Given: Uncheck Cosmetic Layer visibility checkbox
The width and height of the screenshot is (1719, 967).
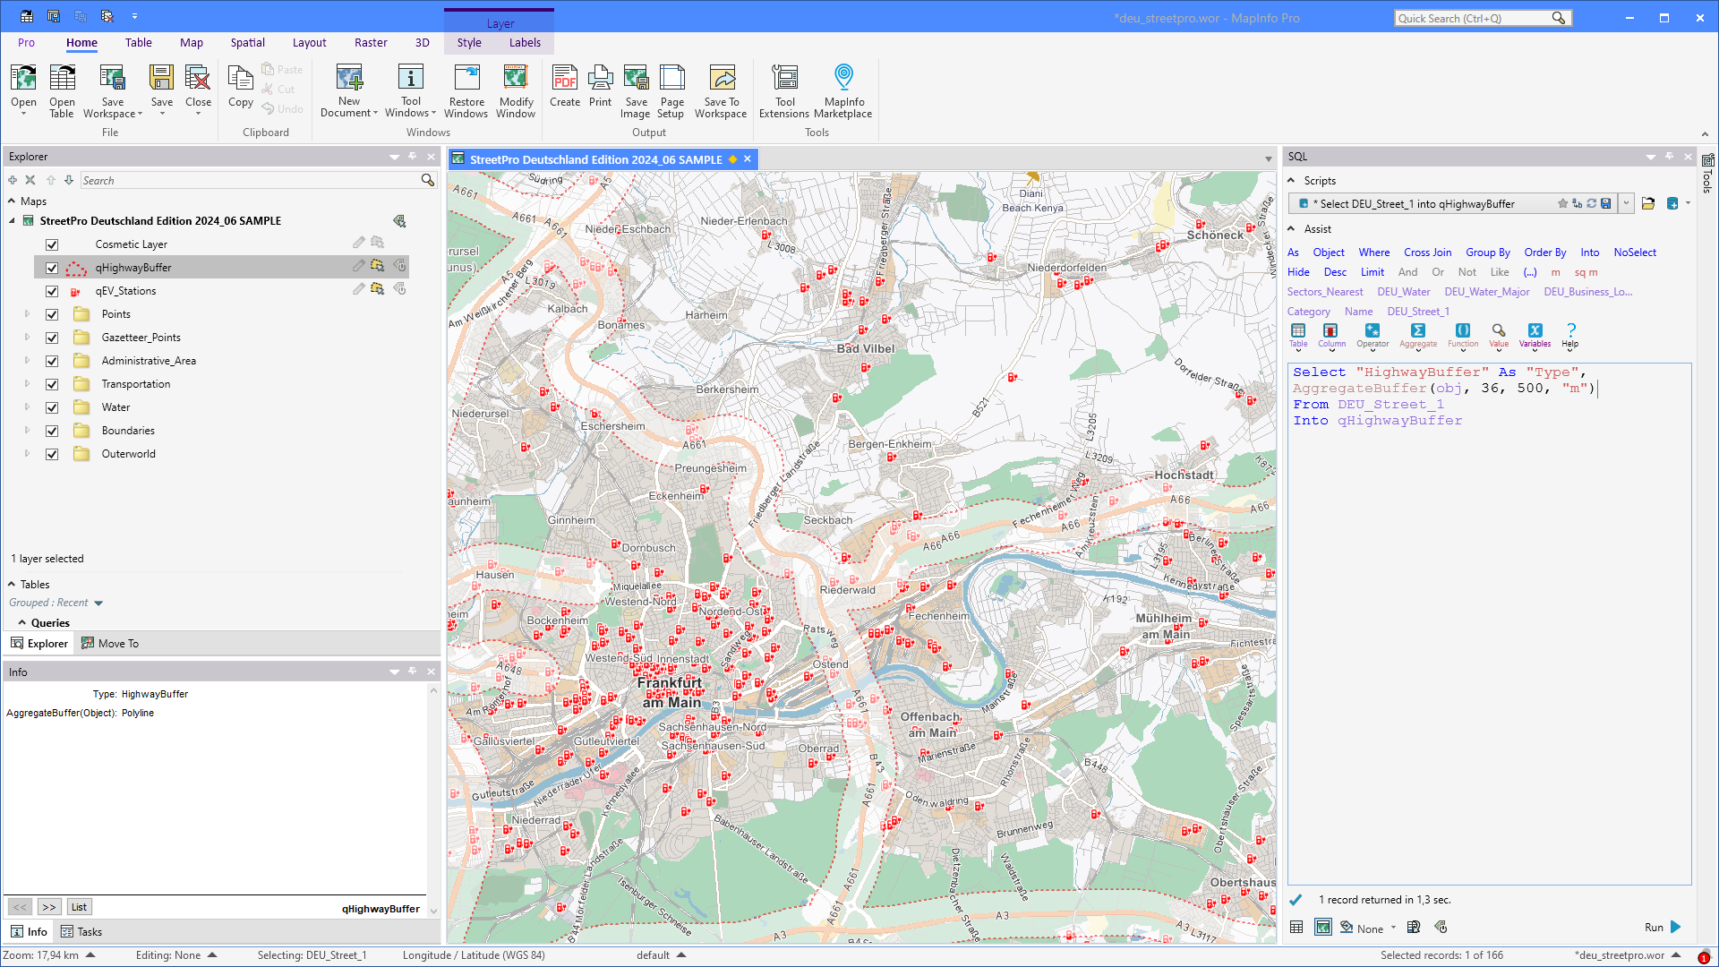Looking at the screenshot, I should tap(52, 244).
